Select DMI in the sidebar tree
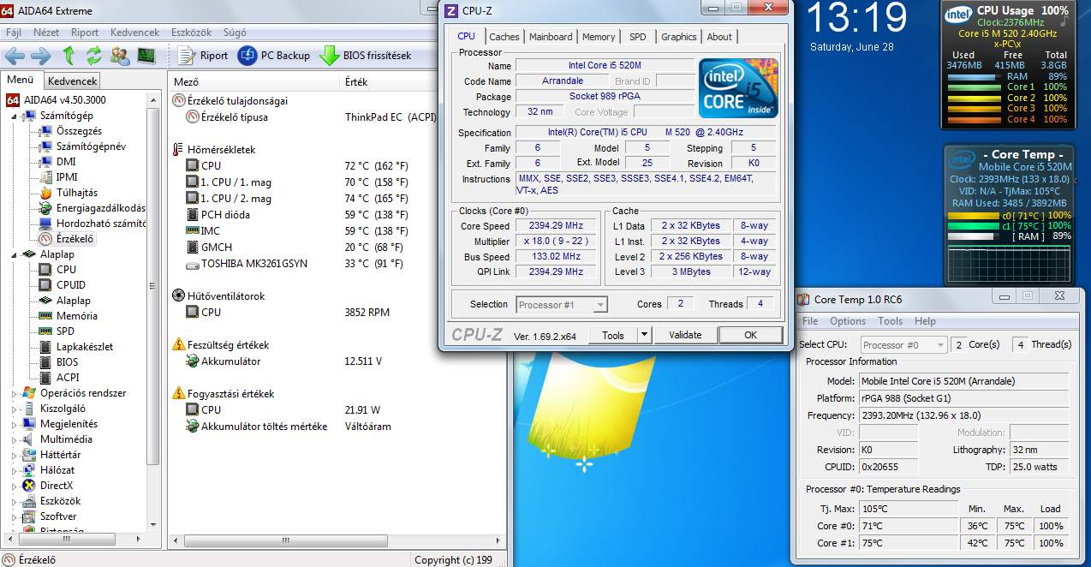 click(x=66, y=162)
